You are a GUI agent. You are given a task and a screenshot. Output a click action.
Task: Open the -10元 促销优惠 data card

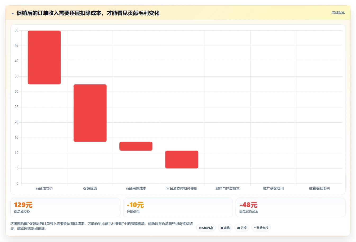point(178,207)
